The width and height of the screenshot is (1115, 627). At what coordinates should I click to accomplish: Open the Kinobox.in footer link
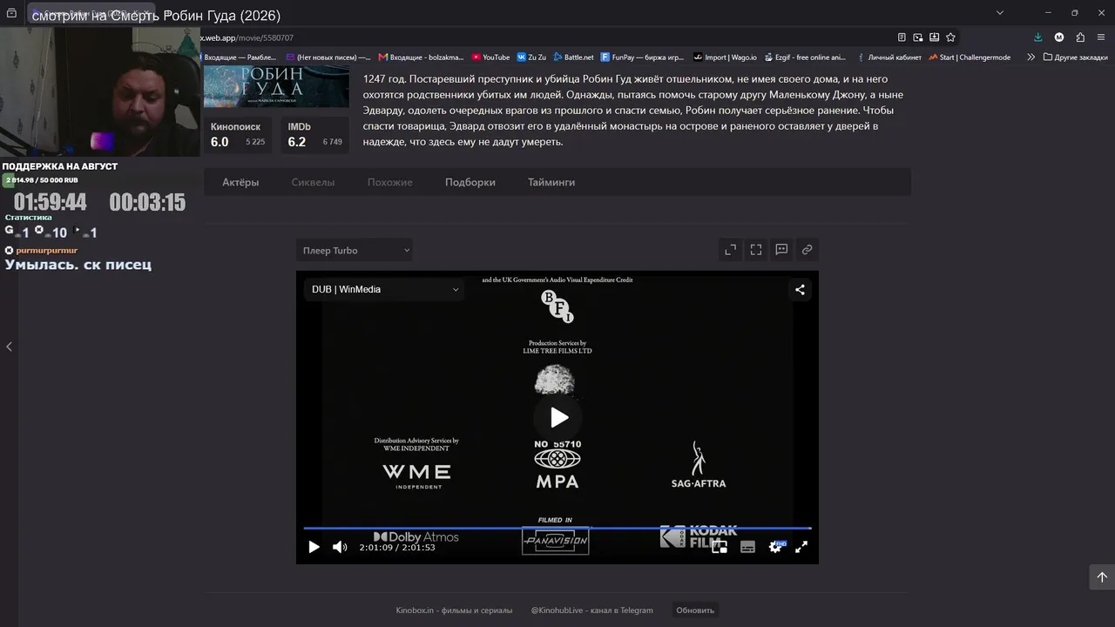454,610
